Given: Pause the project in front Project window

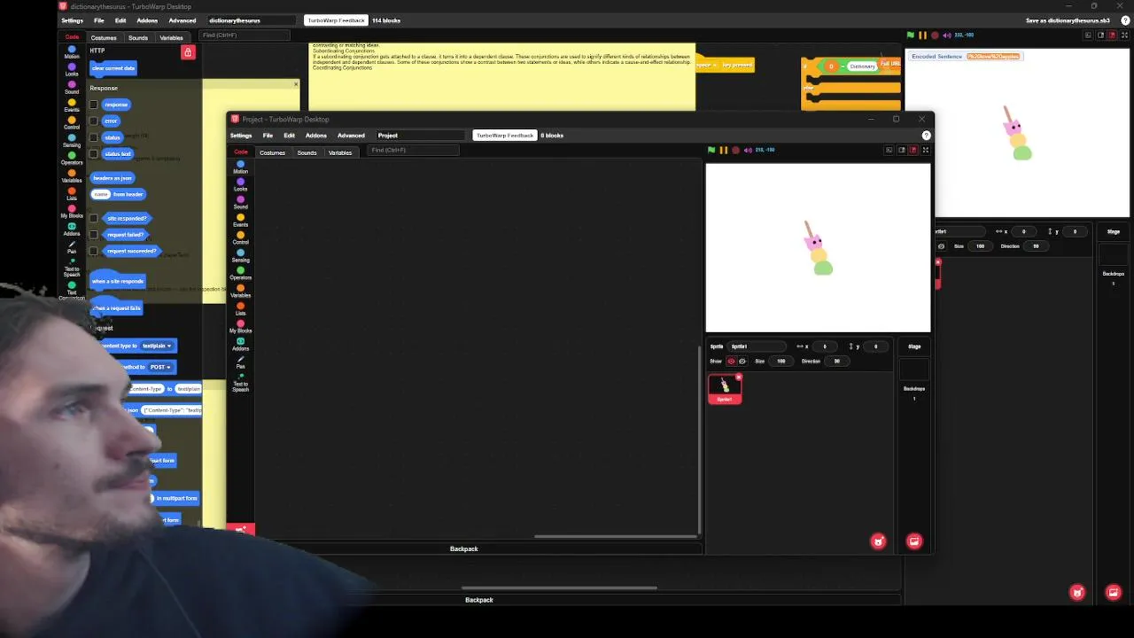Looking at the screenshot, I should pos(724,150).
